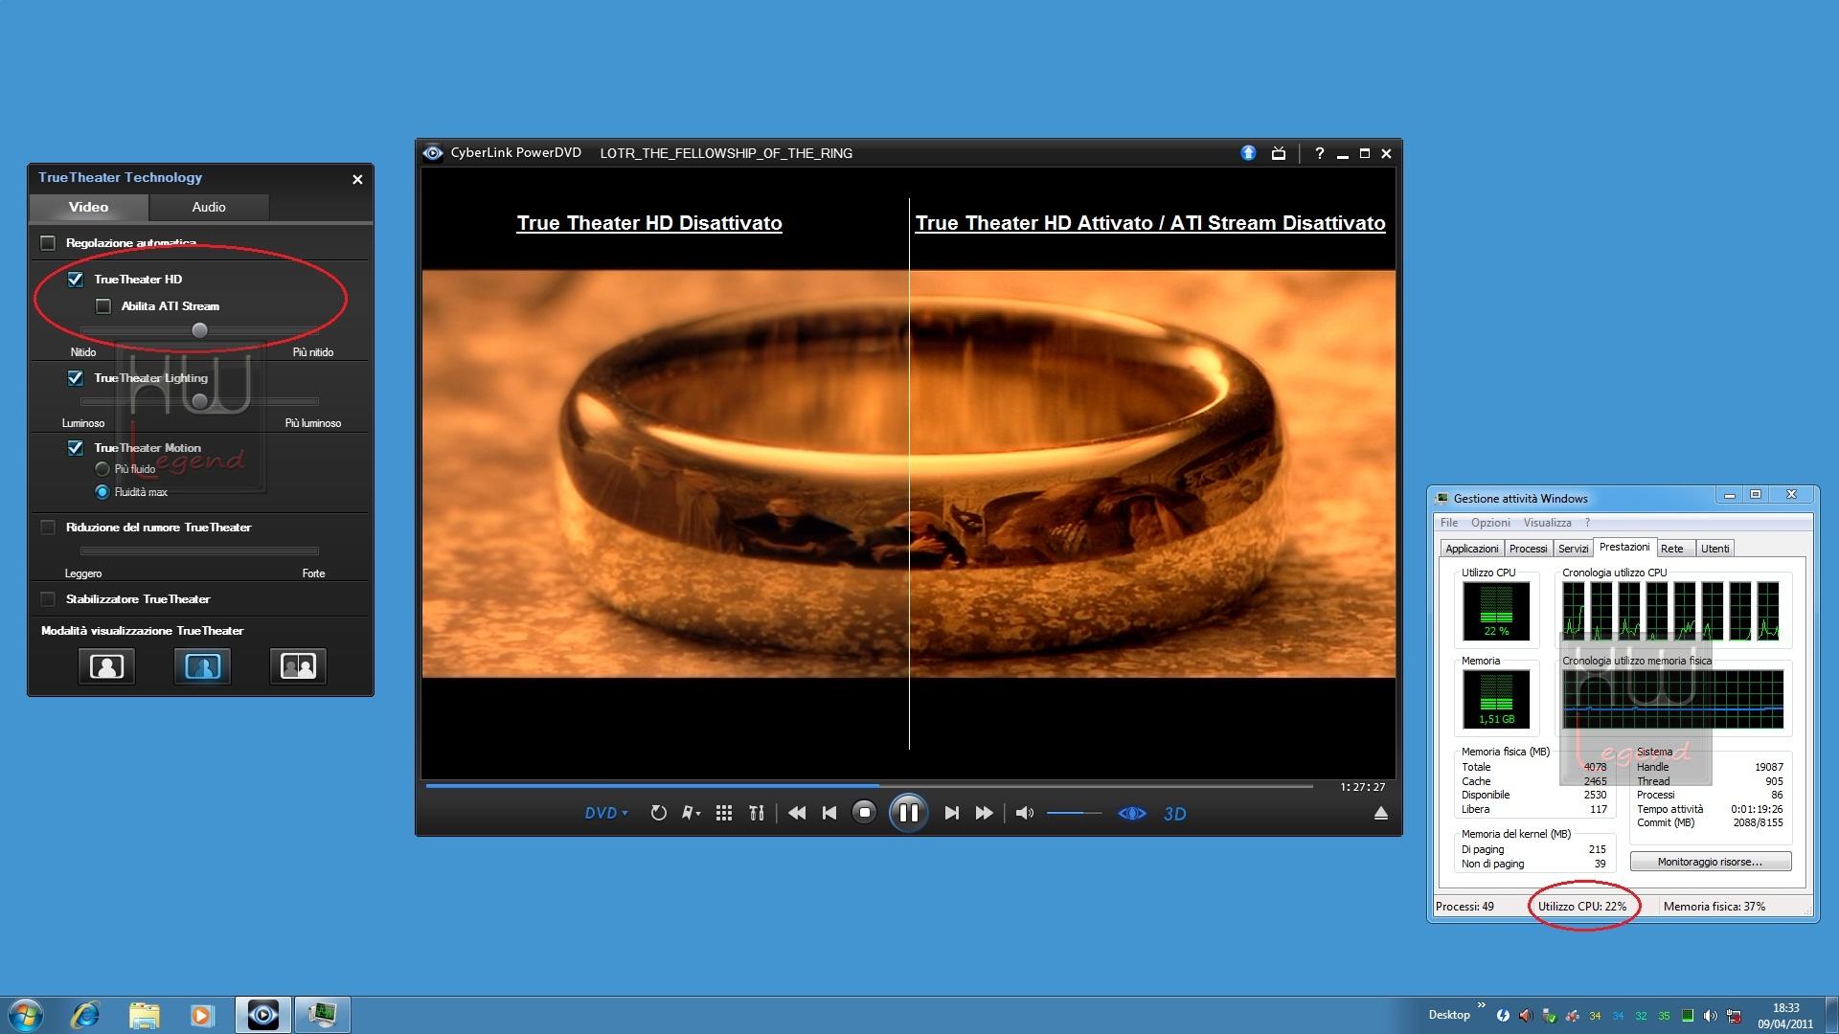
Task: Expand the Desktop toolbar chevron
Action: point(1481,1005)
